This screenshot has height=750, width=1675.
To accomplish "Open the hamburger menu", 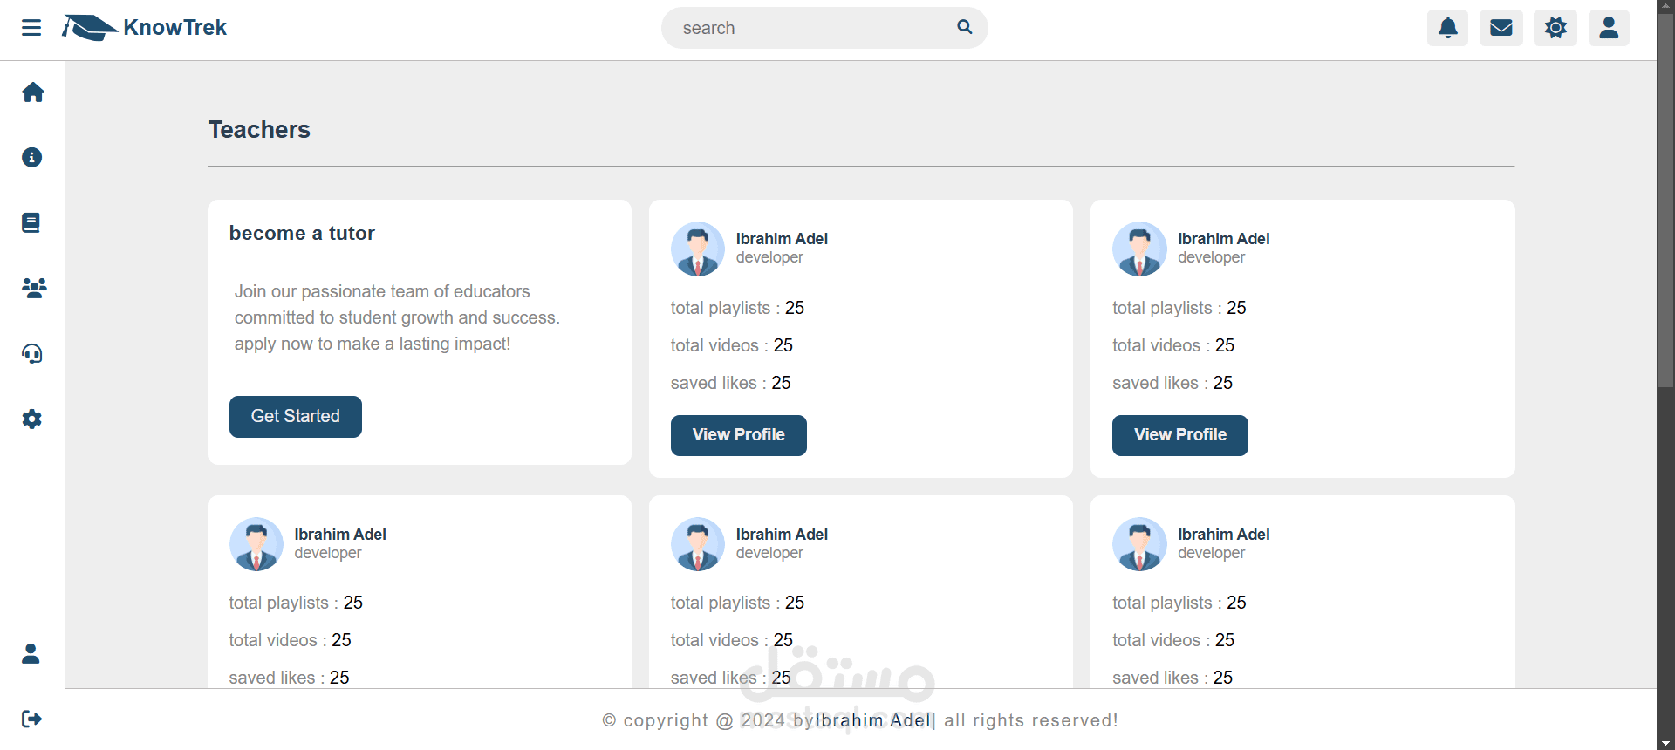I will click(31, 28).
